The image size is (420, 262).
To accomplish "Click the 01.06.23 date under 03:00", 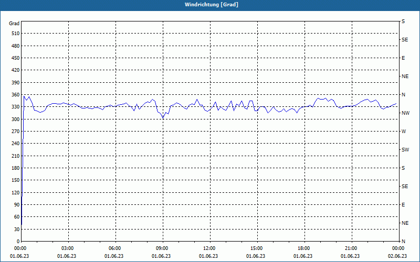I will tap(67, 256).
